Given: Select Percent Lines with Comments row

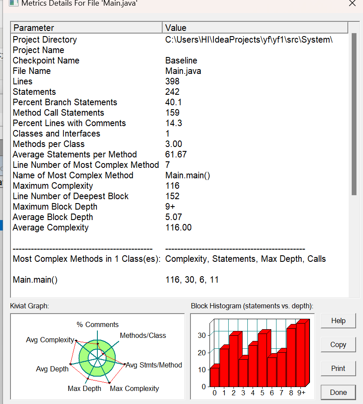Looking at the screenshot, I should tap(179, 123).
